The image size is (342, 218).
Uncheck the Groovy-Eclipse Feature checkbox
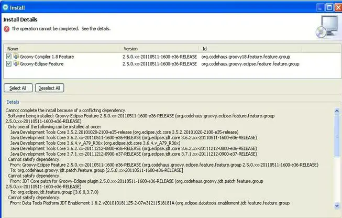point(9,64)
